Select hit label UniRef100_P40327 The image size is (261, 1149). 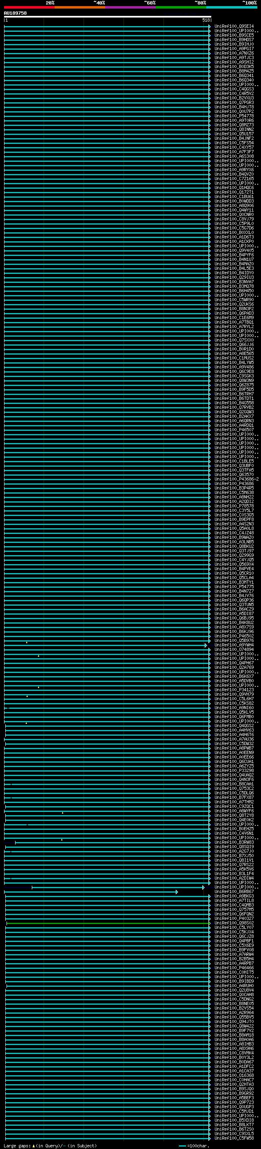[234, 918]
